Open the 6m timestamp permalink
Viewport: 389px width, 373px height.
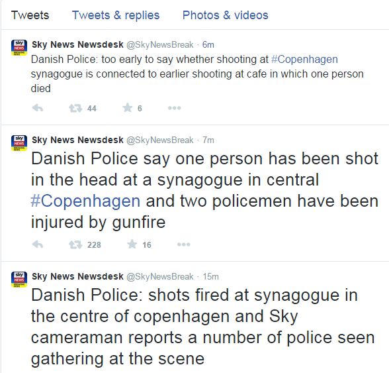[208, 45]
